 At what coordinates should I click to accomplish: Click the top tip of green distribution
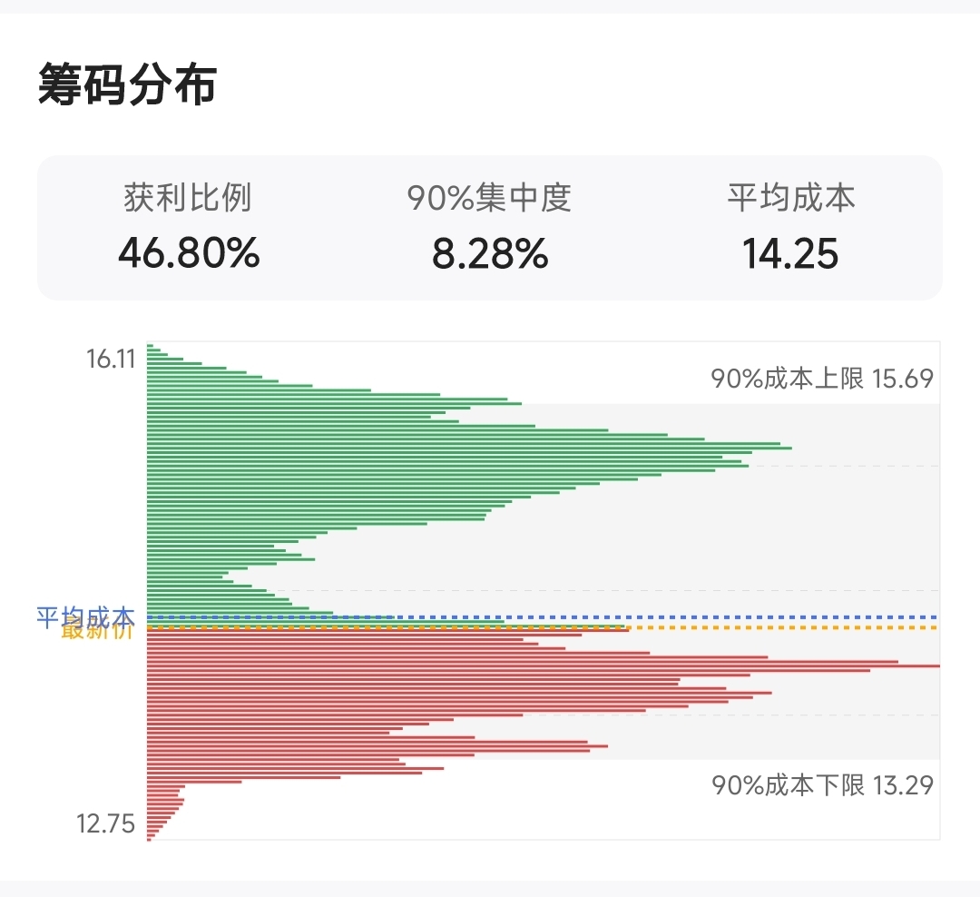point(150,345)
